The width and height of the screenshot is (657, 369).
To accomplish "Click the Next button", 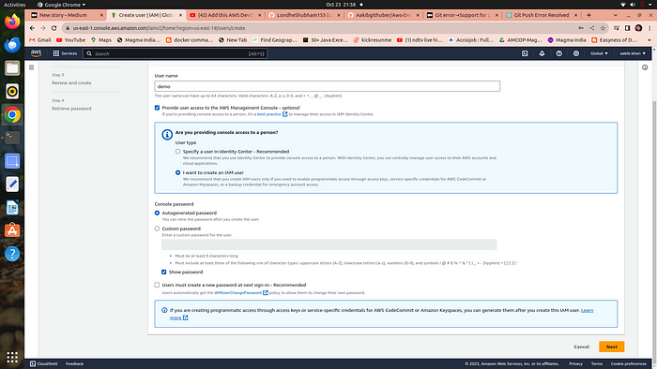I will click(x=611, y=347).
